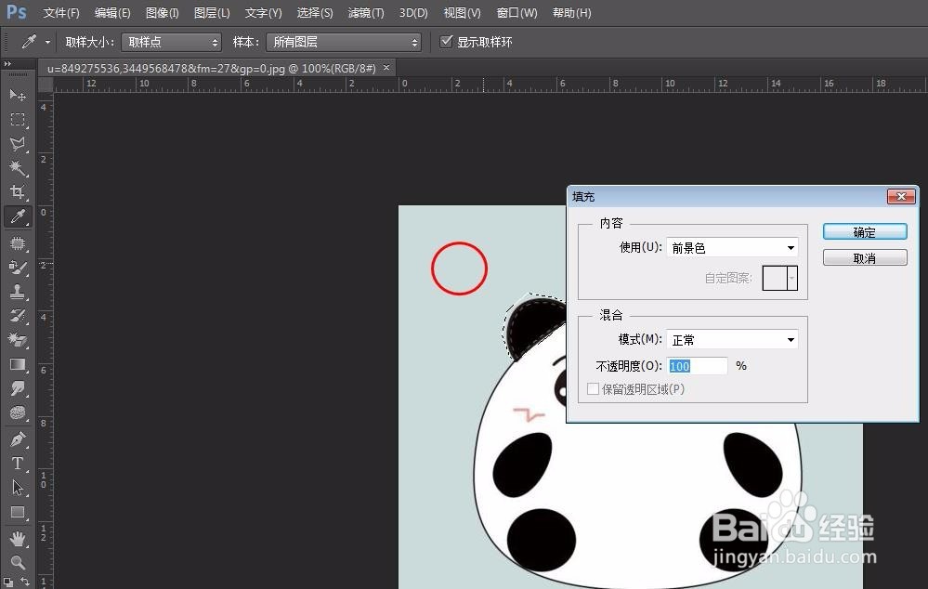This screenshot has height=589, width=928.
Task: Select the Smudge tool
Action: (18, 388)
